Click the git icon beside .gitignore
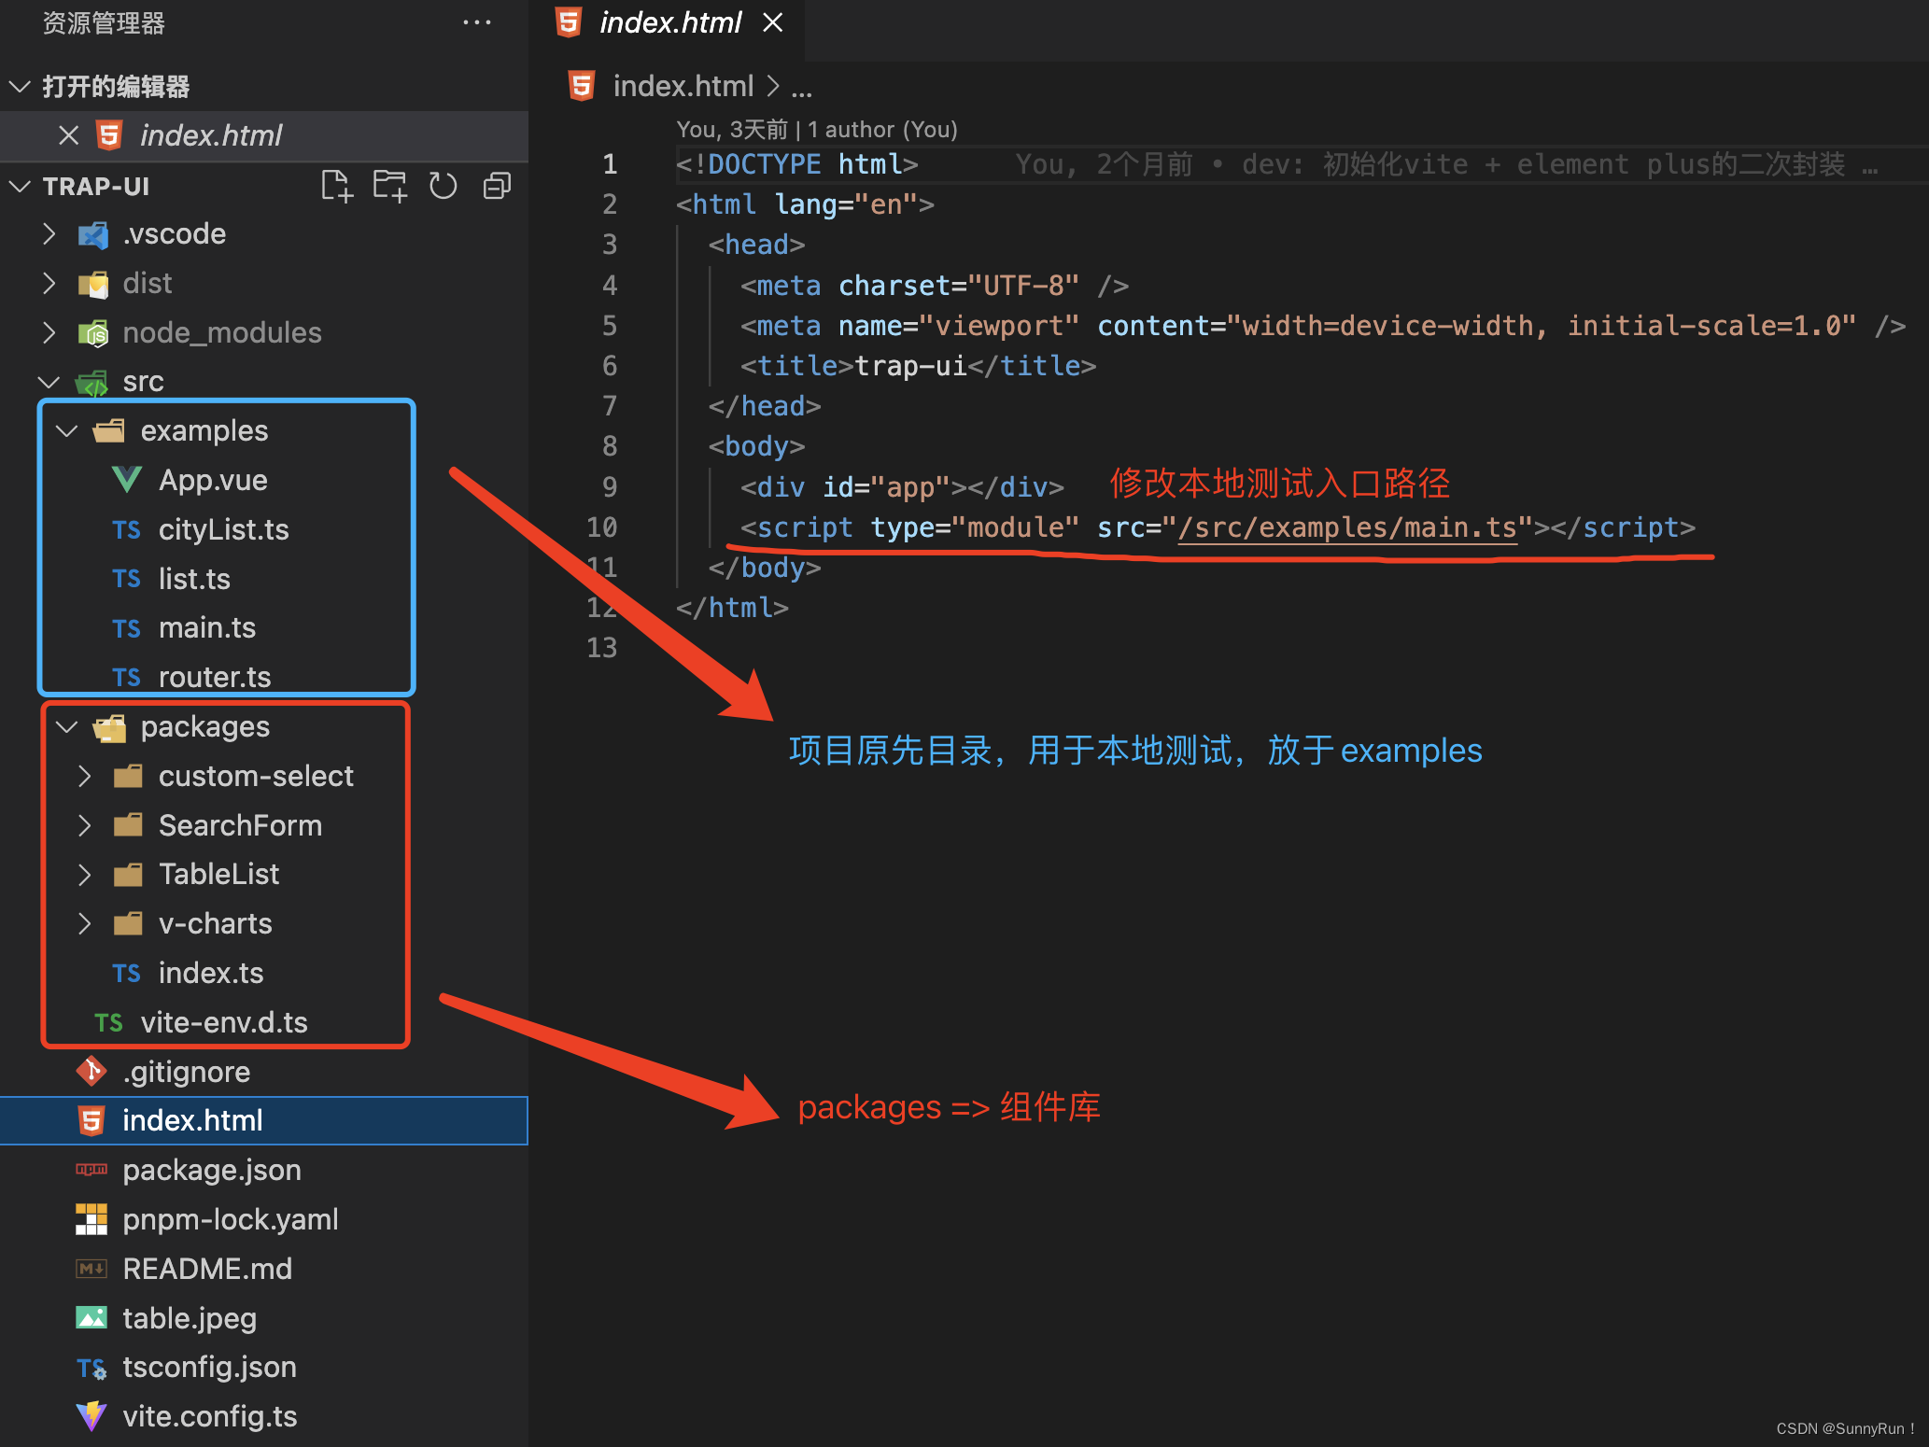The width and height of the screenshot is (1929, 1447). (x=91, y=1071)
